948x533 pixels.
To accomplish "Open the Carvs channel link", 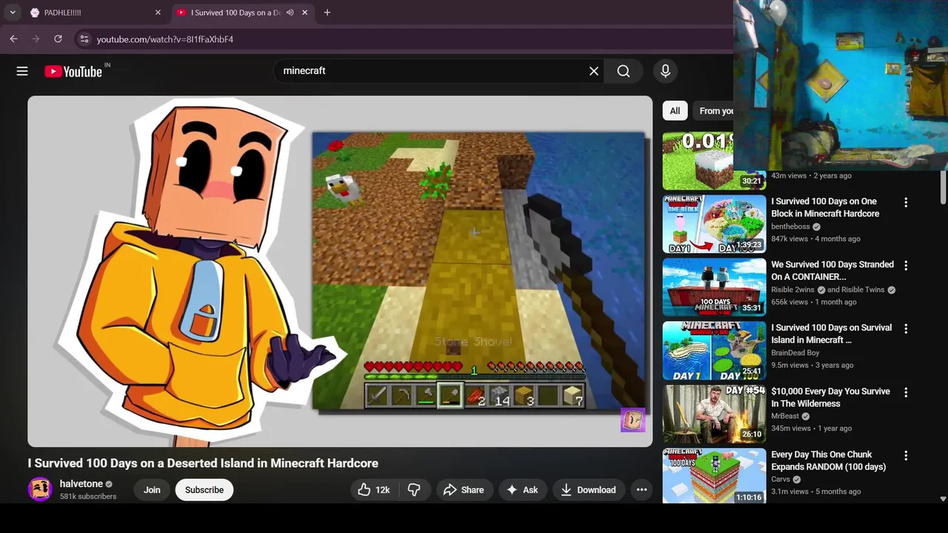I will (781, 480).
